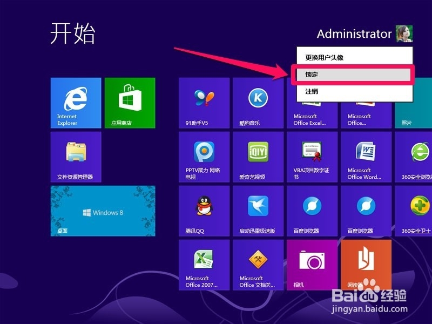432x324 pixels.
Task: Click the Administrator account name
Action: click(355, 33)
